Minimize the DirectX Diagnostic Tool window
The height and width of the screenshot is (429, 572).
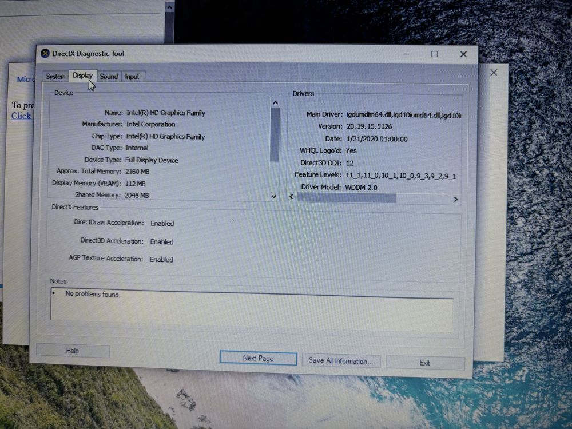click(x=406, y=54)
